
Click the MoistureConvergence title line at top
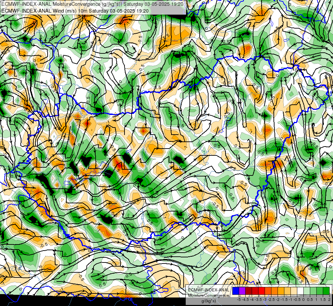tap(93, 4)
